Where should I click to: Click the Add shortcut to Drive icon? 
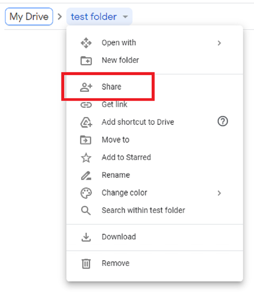point(86,122)
